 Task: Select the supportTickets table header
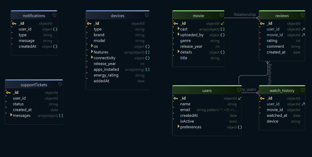[x=34, y=84]
